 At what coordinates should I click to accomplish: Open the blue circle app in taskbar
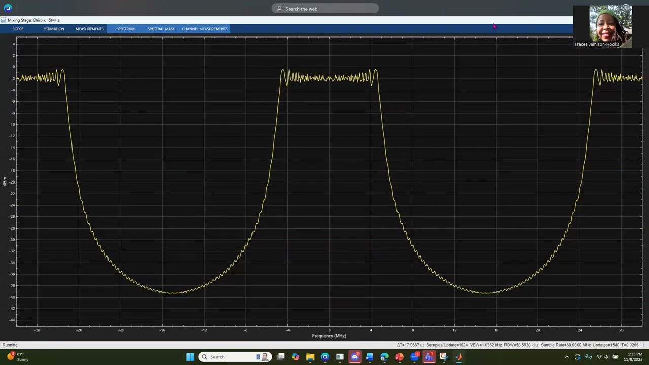[325, 357]
